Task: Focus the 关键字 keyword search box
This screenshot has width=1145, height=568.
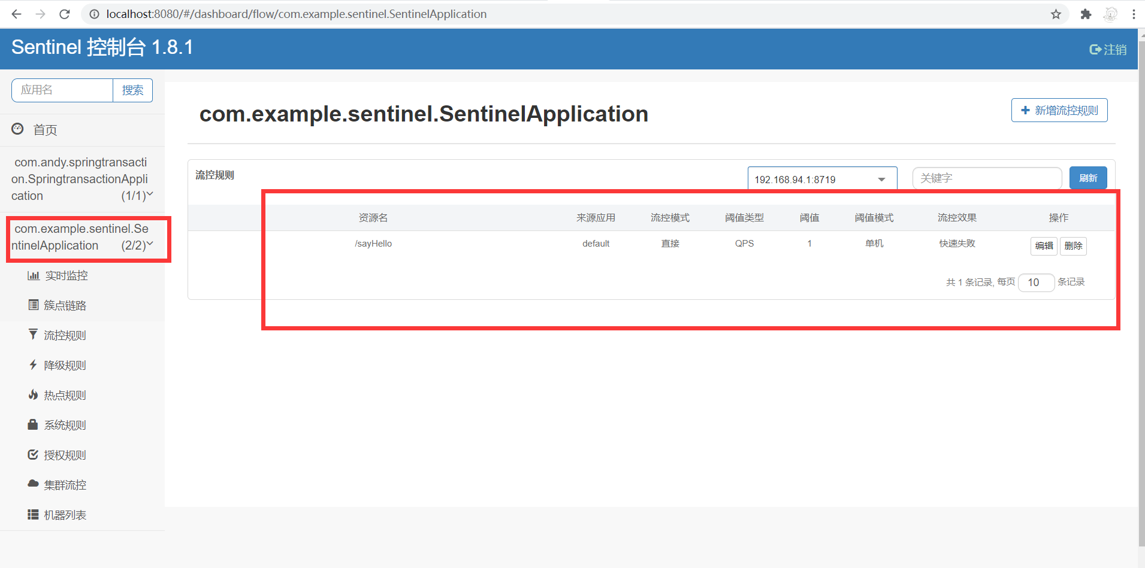Action: pos(986,178)
